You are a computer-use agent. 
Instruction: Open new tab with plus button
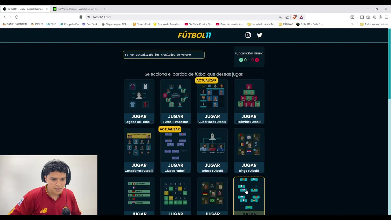tap(104, 9)
